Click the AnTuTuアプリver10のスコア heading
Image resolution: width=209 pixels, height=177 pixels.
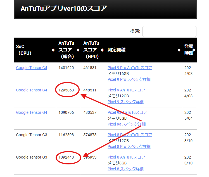pos(64,9)
